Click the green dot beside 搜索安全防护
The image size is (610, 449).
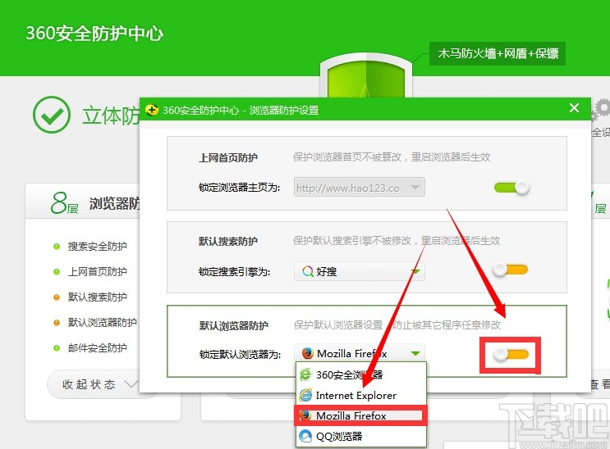point(57,247)
